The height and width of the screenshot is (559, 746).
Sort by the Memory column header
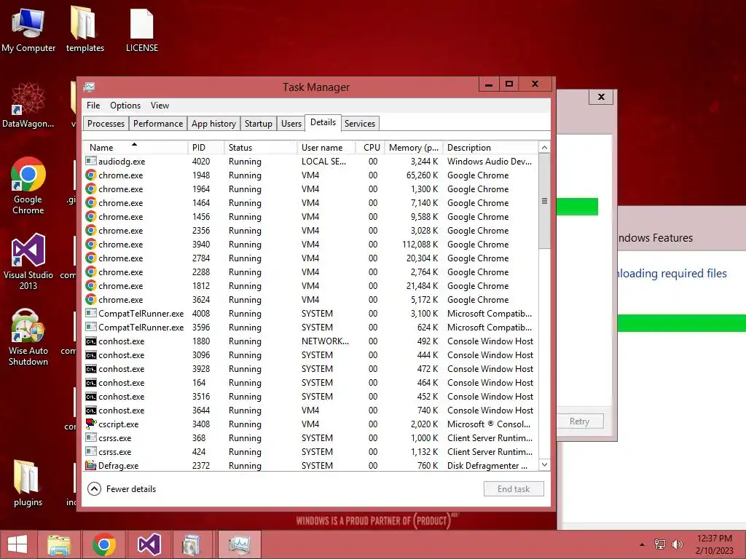tap(414, 147)
